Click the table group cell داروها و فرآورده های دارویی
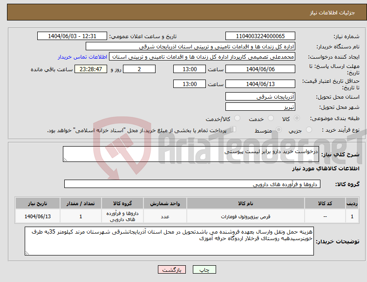Viewport: 367px width, 282px height. click(122, 216)
